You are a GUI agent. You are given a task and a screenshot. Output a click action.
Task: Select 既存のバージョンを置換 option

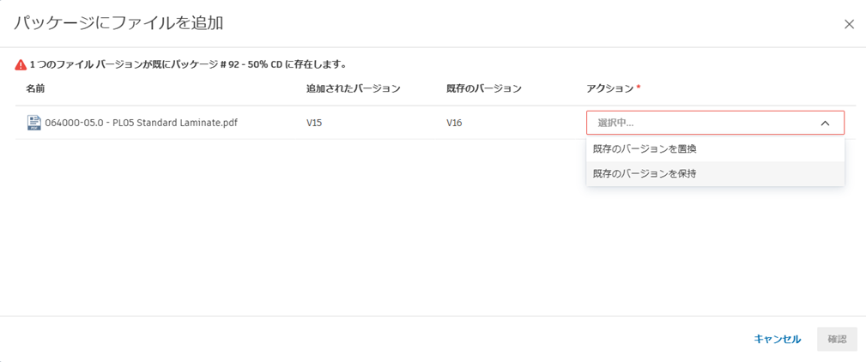coord(645,149)
